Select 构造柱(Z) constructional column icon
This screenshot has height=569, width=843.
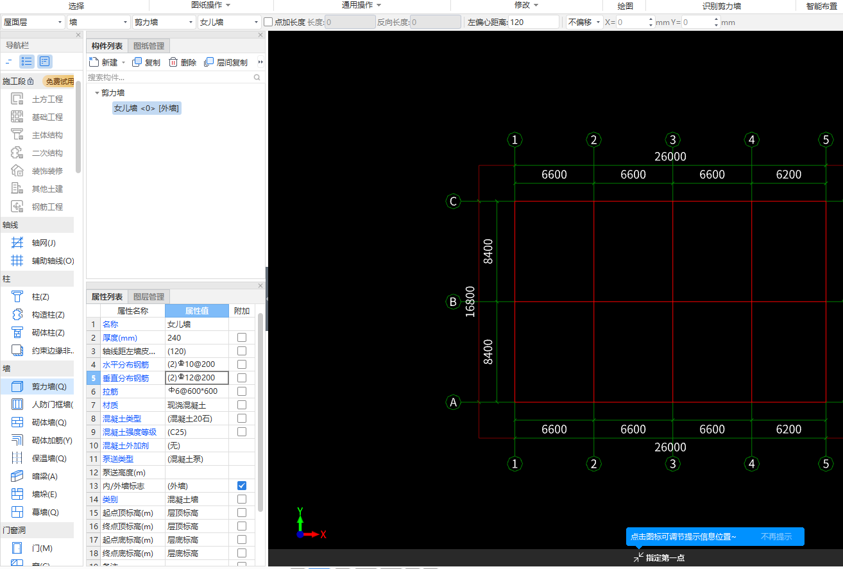tap(18, 315)
